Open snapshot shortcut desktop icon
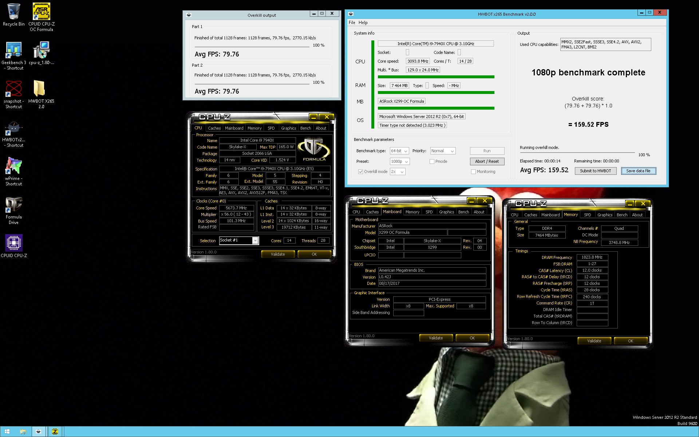The height and width of the screenshot is (437, 699). coord(13,94)
